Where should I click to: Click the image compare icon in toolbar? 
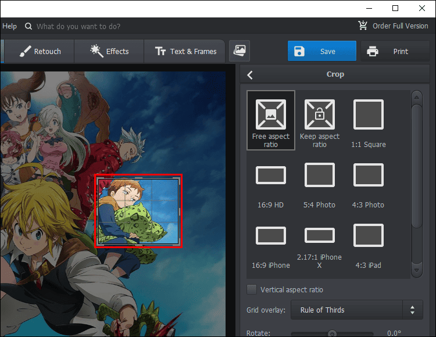(x=239, y=51)
